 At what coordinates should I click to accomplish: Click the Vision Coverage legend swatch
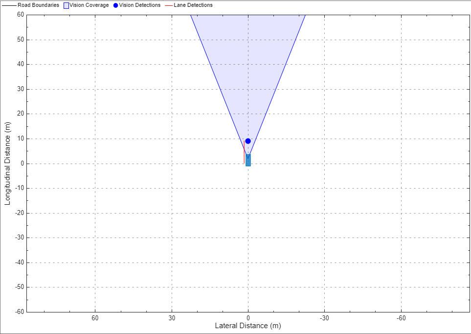pyautogui.click(x=67, y=5)
